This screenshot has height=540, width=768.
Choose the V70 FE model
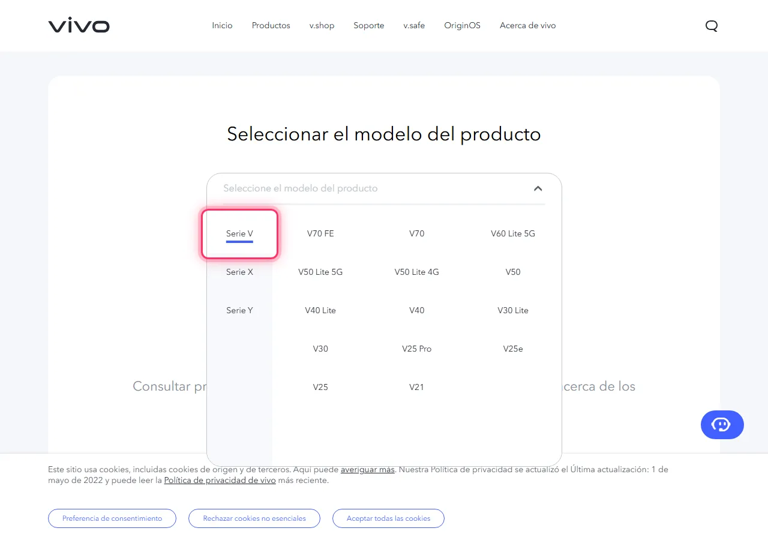320,234
